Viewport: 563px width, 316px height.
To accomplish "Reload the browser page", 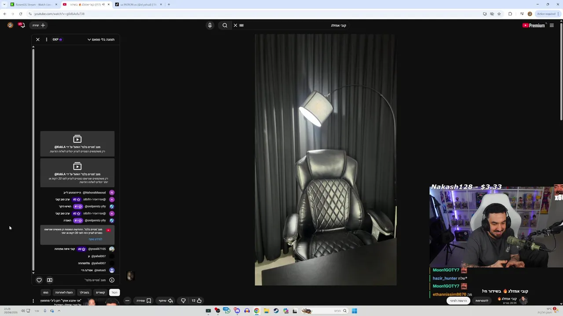I will click(20, 14).
